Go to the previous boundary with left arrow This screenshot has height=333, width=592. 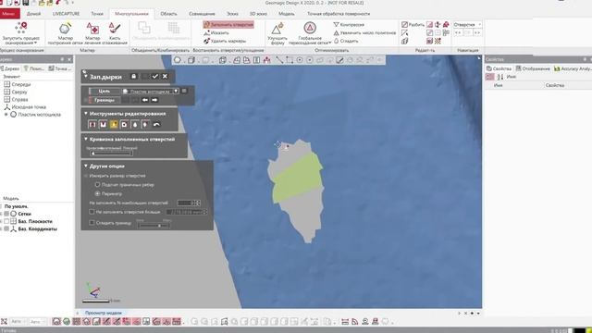pyautogui.click(x=145, y=100)
